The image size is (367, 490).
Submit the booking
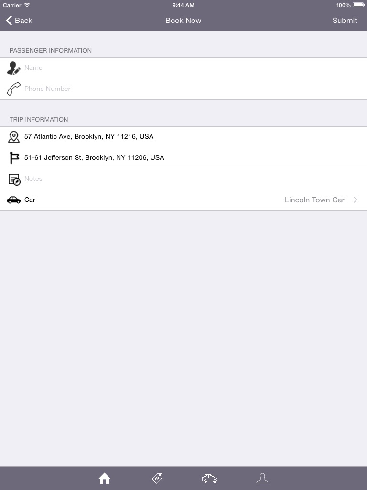345,20
